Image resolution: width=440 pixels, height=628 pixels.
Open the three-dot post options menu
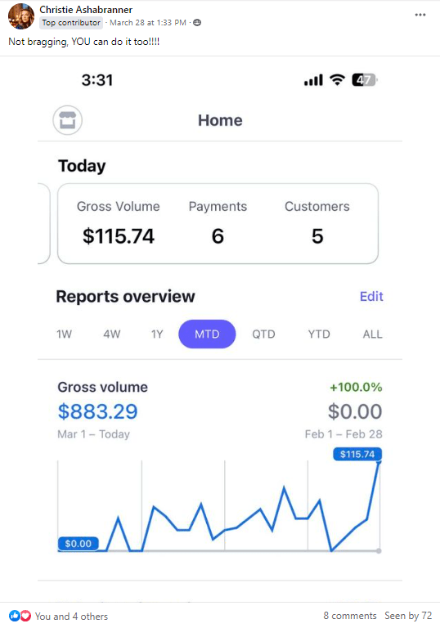click(x=420, y=15)
